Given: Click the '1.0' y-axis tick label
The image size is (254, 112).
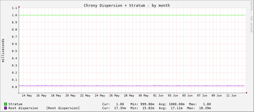Looking at the screenshot, I should (14, 15).
